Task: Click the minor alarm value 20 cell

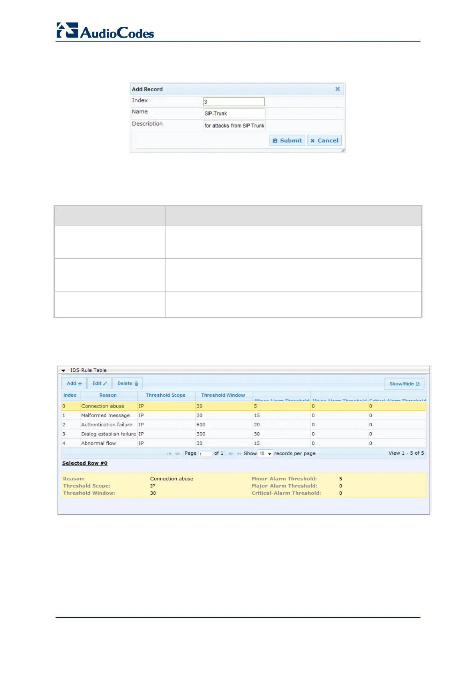Action: 281,425
